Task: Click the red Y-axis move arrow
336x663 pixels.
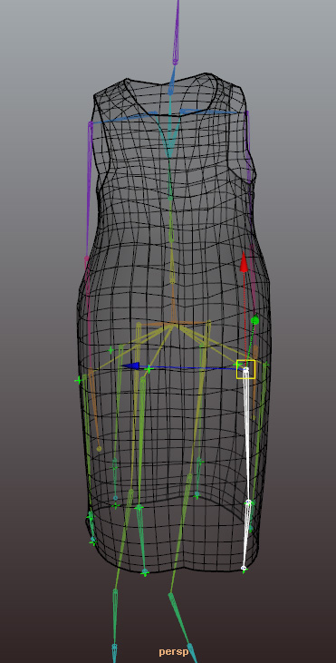Action: point(244,262)
